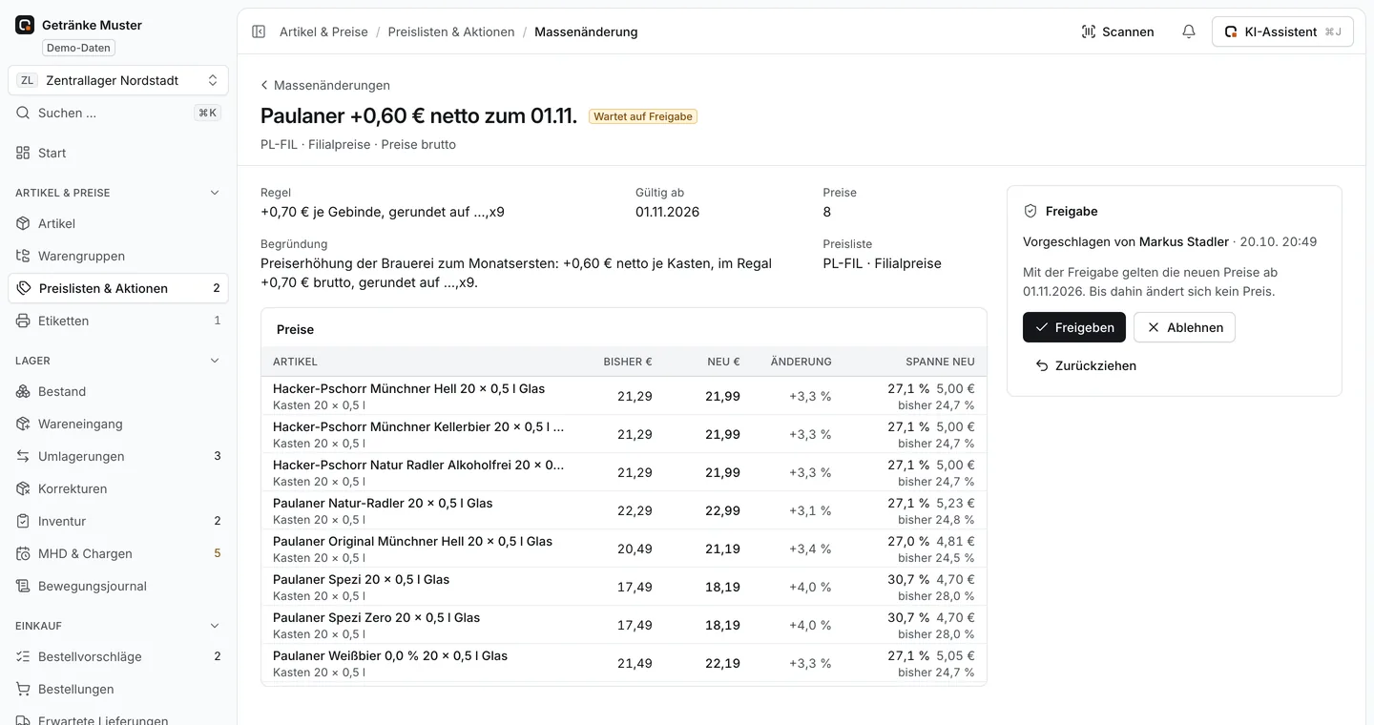Screen dimensions: 1374x725
Task: Click the notification bell icon
Action: [1189, 31]
